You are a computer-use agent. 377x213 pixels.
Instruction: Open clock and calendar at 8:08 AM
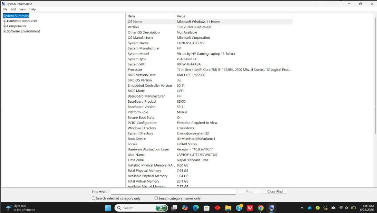[x=367, y=208]
